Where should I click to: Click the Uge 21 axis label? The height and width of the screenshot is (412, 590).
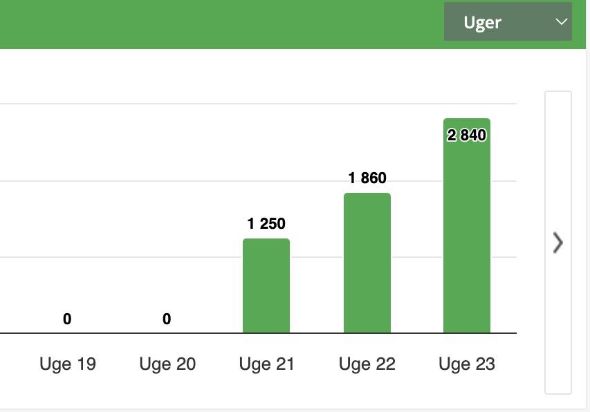point(267,364)
